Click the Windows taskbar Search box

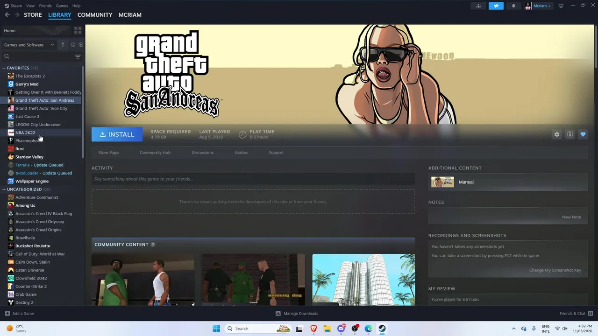(258, 329)
